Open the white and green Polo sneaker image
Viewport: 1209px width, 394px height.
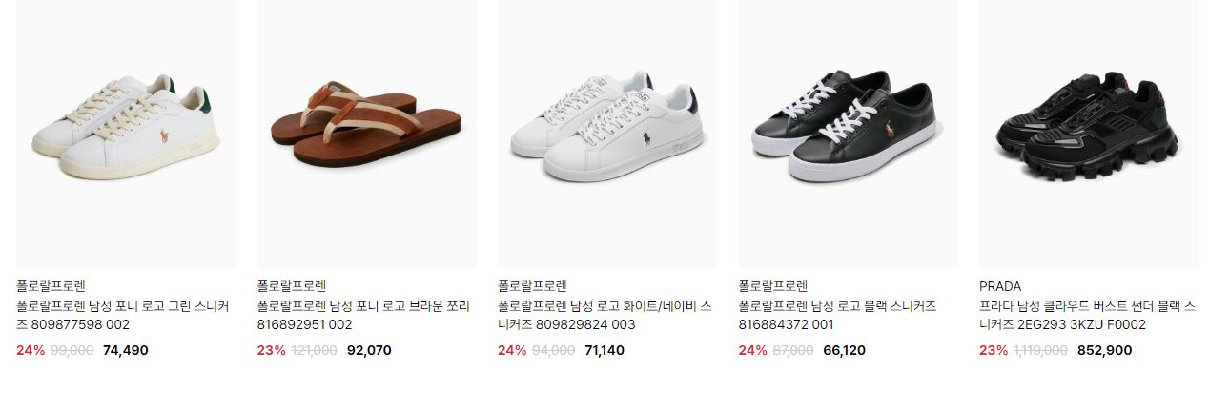(126, 134)
